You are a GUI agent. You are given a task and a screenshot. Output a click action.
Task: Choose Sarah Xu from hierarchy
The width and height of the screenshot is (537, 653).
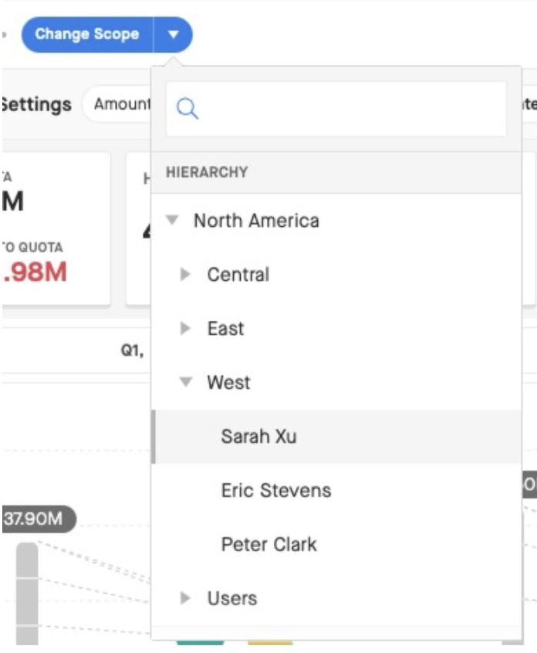pyautogui.click(x=336, y=436)
